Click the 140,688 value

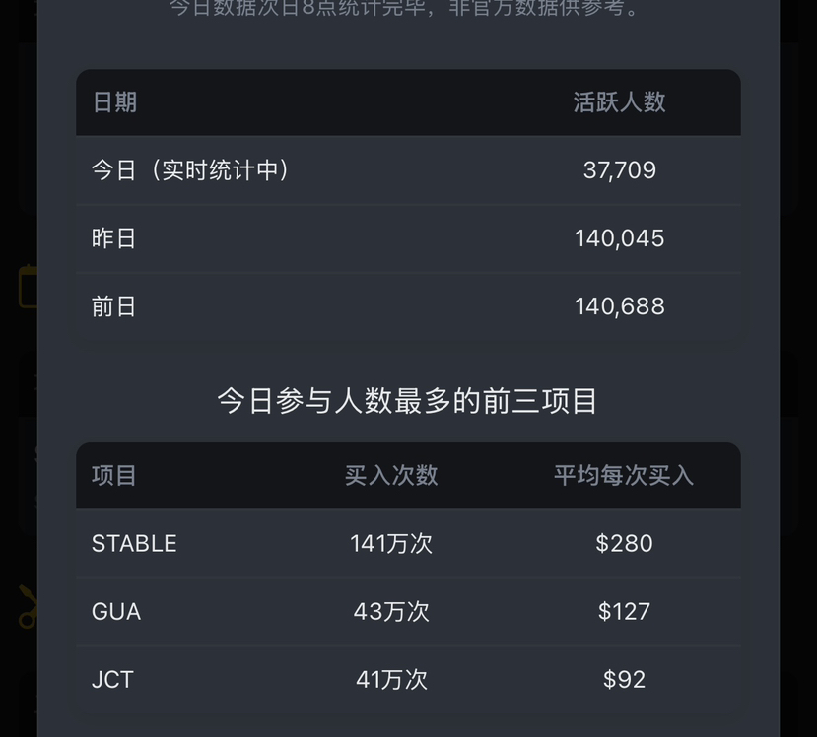click(x=619, y=306)
